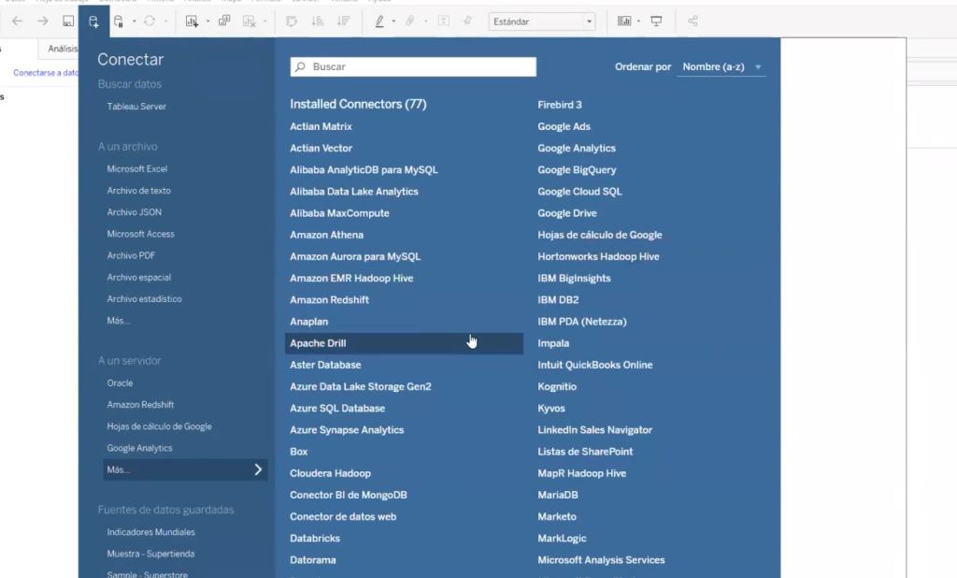Select Impala connector

pyautogui.click(x=553, y=343)
